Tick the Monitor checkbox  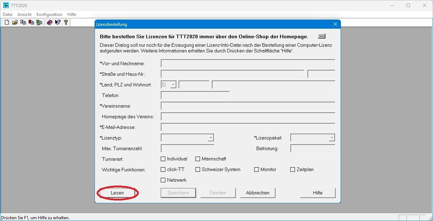click(x=257, y=170)
